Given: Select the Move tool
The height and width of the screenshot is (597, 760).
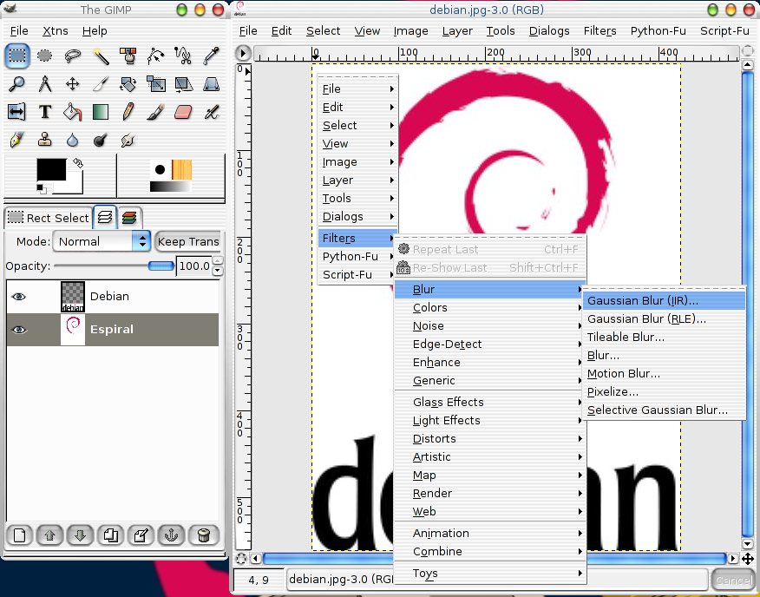Looking at the screenshot, I should [72, 84].
